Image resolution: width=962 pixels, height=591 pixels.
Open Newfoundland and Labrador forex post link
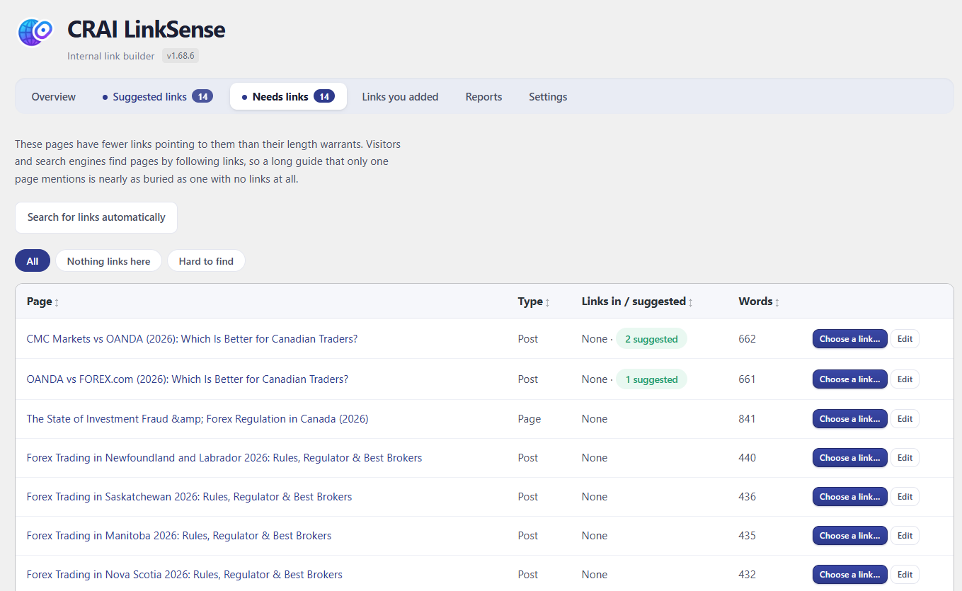tap(224, 458)
